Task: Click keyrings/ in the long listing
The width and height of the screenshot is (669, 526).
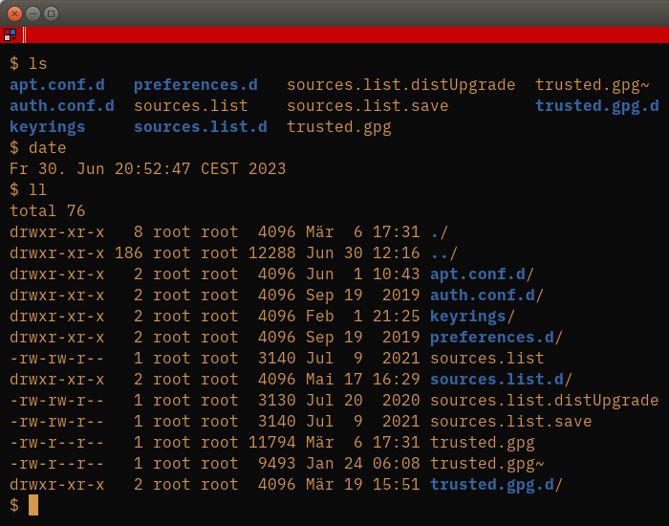Action: tap(472, 316)
